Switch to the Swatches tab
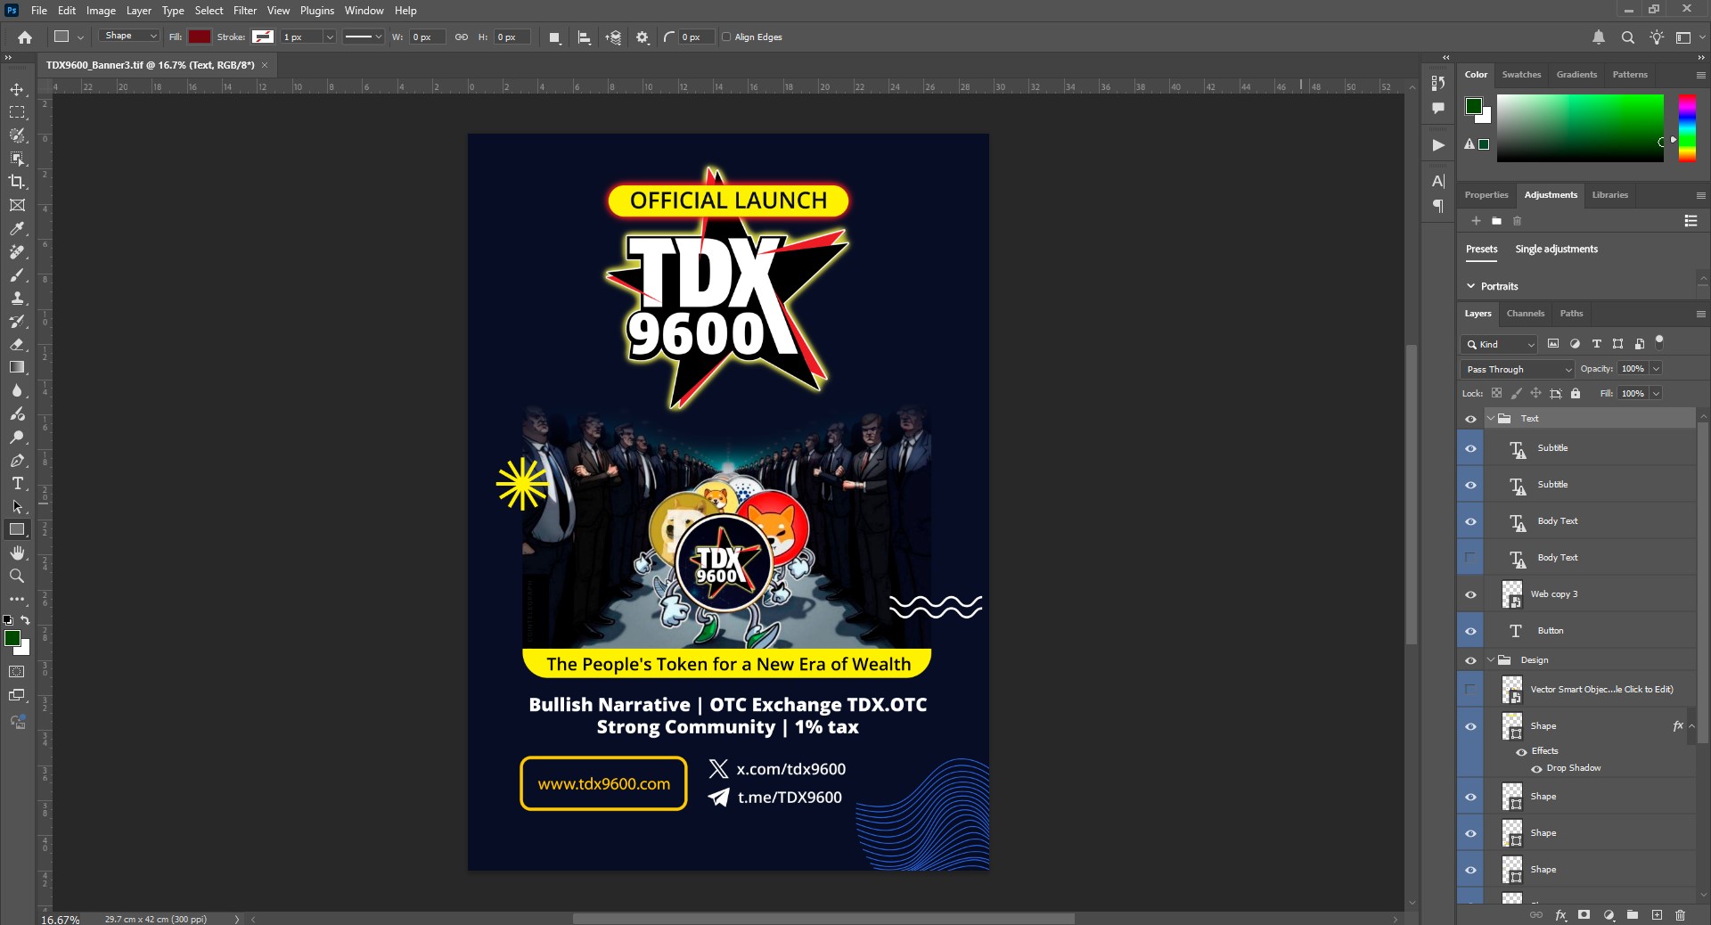This screenshot has width=1711, height=925. [1521, 75]
